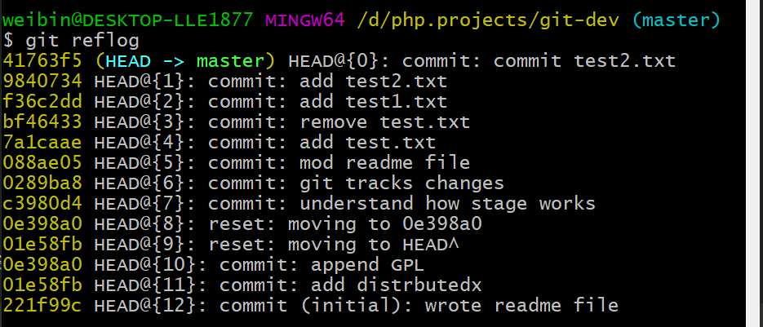
Task: Click the MINGW64 label in prompt
Action: coord(304,20)
